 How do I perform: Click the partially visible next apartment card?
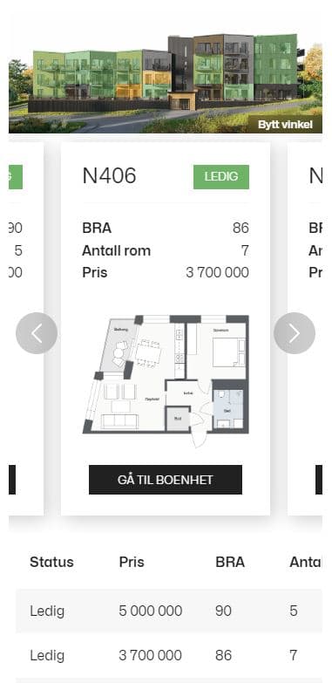point(305,328)
